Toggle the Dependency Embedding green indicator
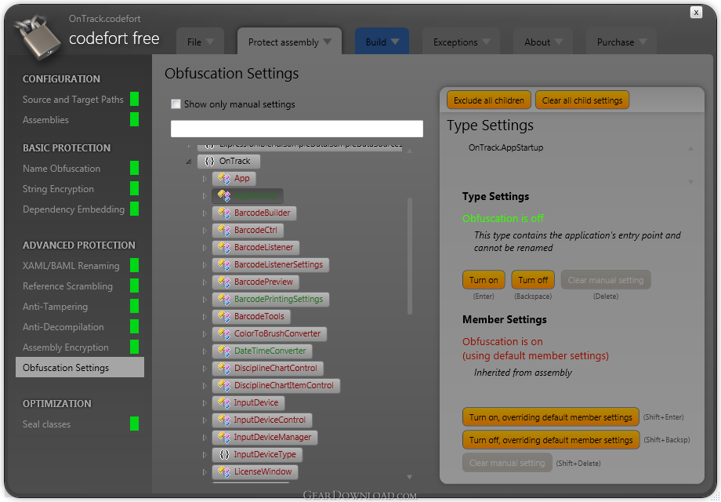 click(x=134, y=209)
